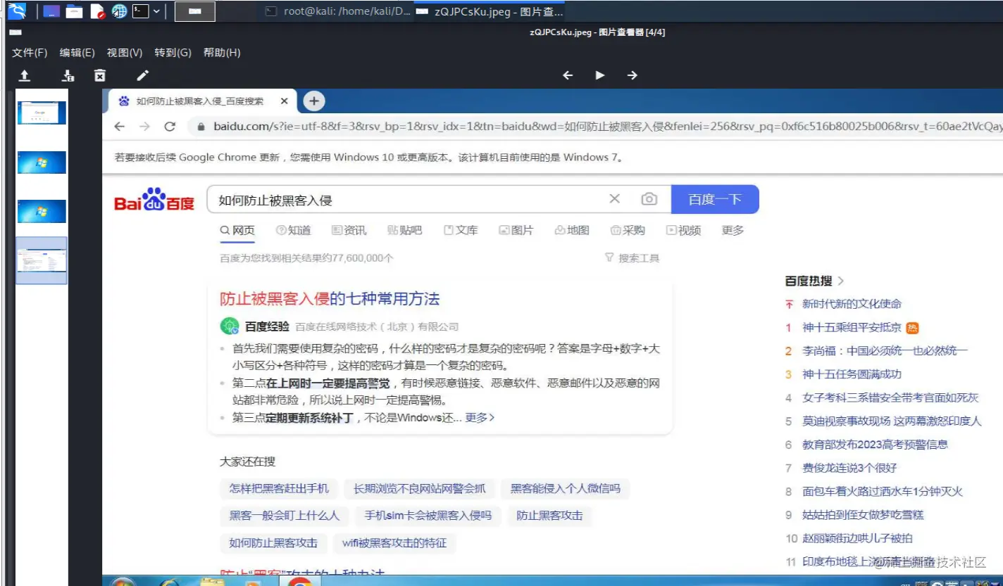Click the browser back arrow
The width and height of the screenshot is (1003, 586).
(x=120, y=127)
